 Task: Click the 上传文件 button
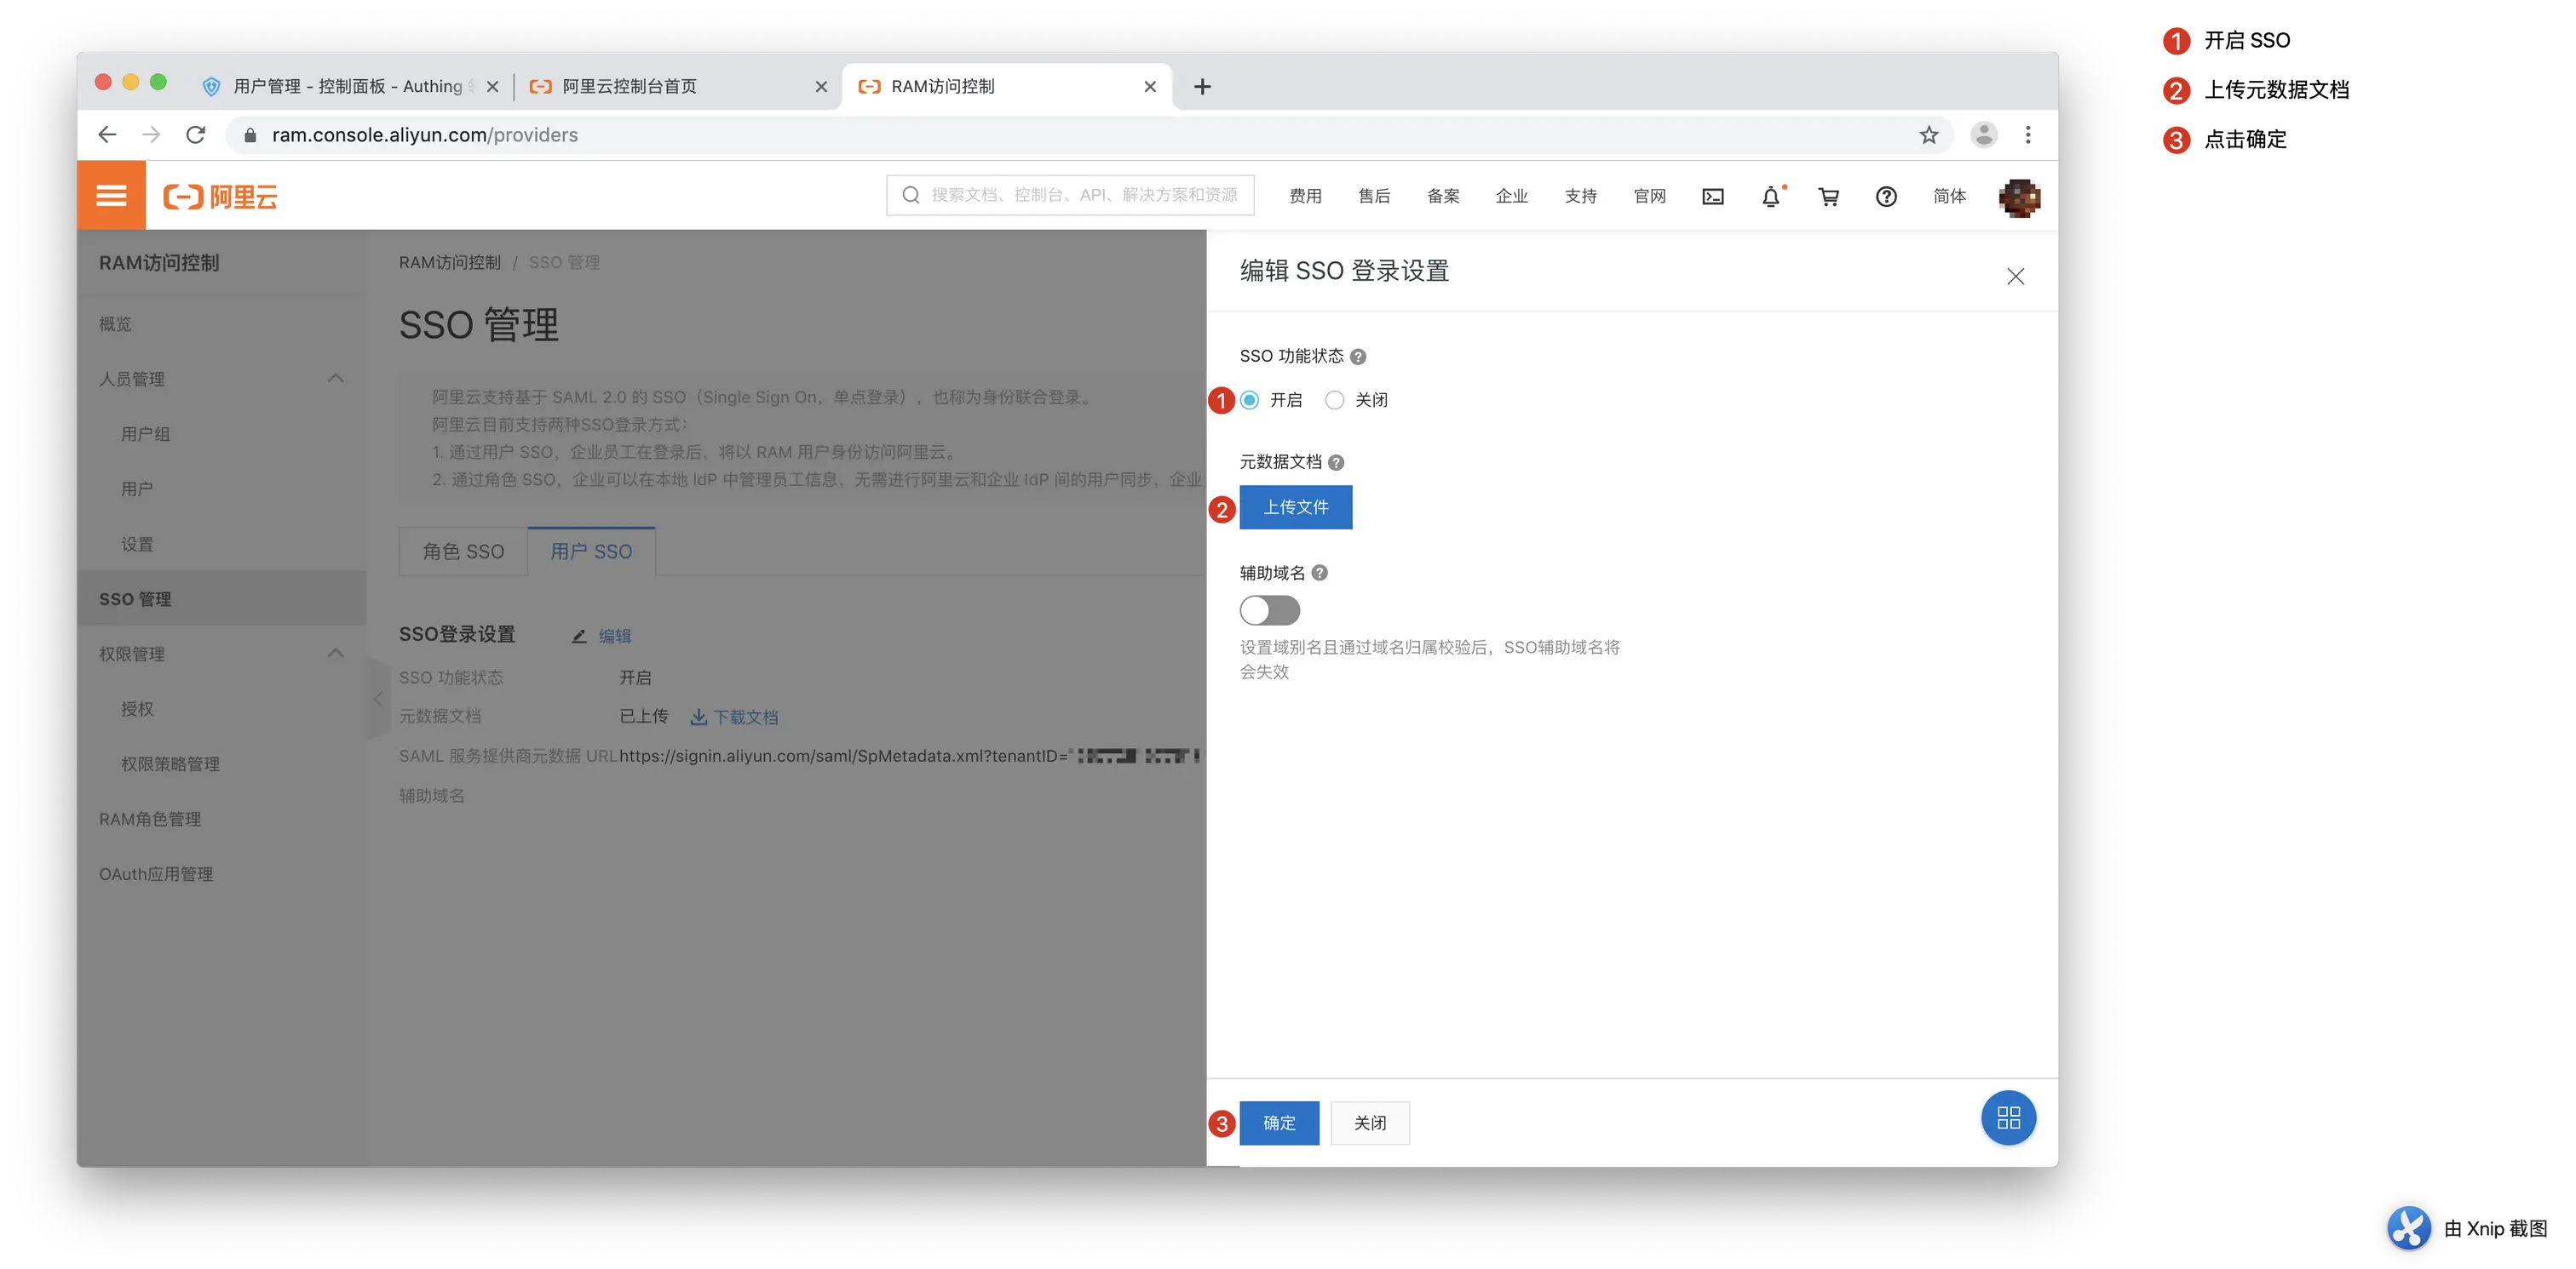(x=1295, y=507)
